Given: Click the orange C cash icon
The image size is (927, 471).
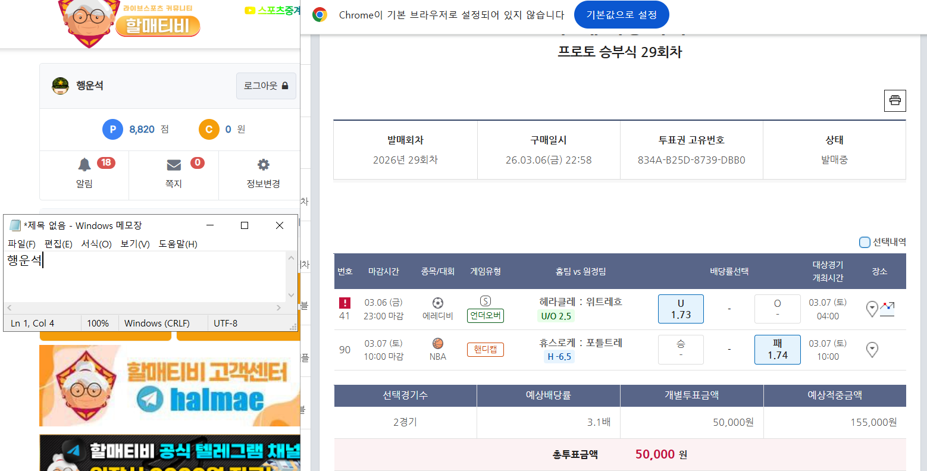Looking at the screenshot, I should click(209, 129).
